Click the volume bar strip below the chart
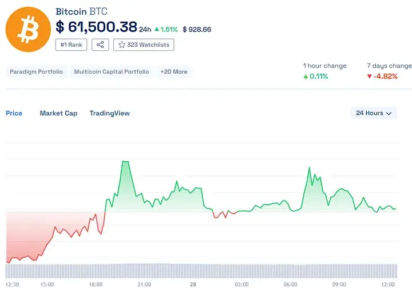Screen dimensions: 412x288 (x=200, y=271)
